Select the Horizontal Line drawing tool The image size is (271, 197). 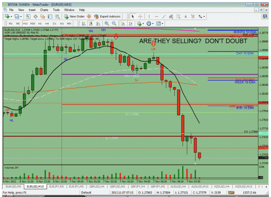pos(157,17)
